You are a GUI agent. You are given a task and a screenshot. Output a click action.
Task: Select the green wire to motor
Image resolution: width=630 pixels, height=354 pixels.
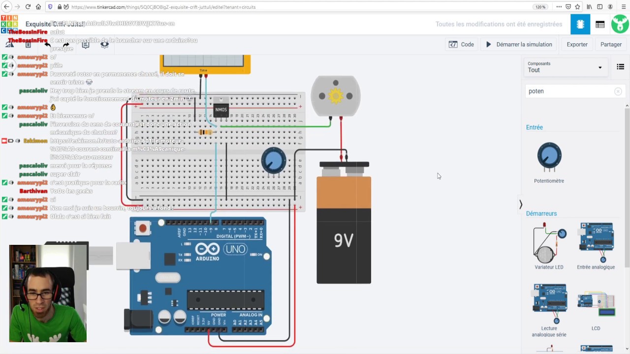click(x=276, y=126)
